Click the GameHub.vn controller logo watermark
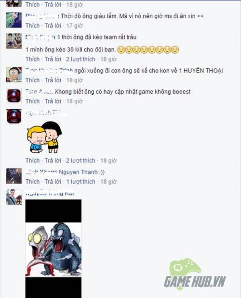 (195, 273)
